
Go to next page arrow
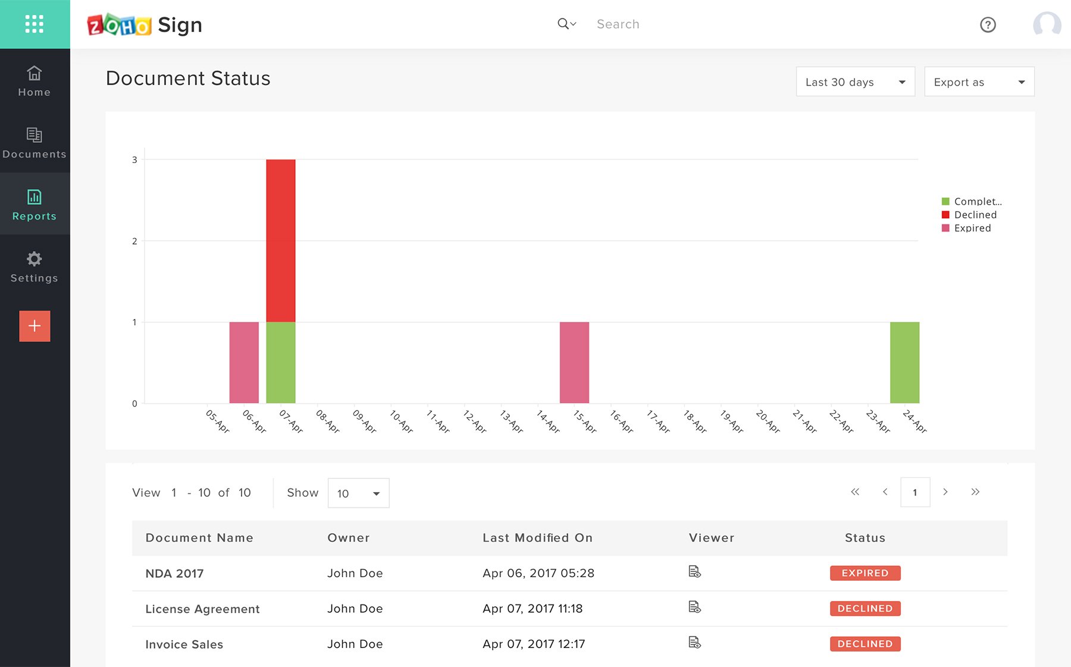point(945,492)
